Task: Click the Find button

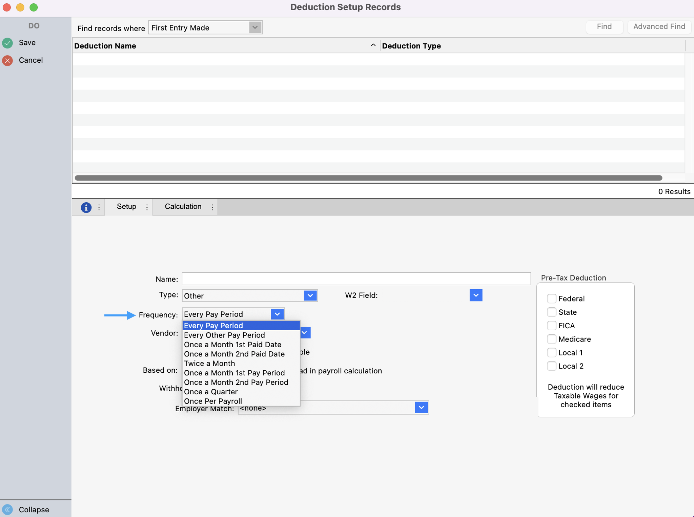Action: tap(604, 27)
